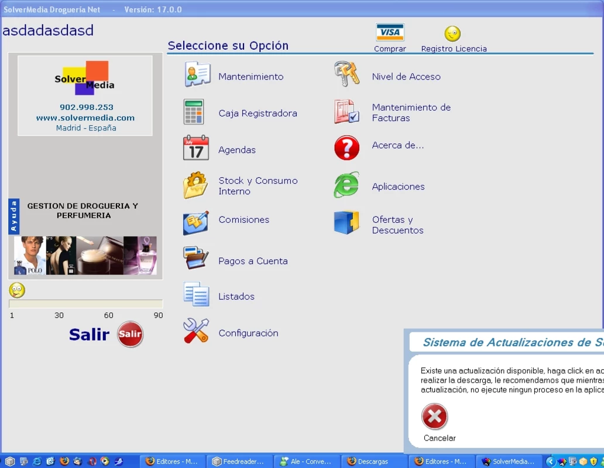Launch Caja Registradora calculator icon
The height and width of the screenshot is (468, 604).
(194, 112)
